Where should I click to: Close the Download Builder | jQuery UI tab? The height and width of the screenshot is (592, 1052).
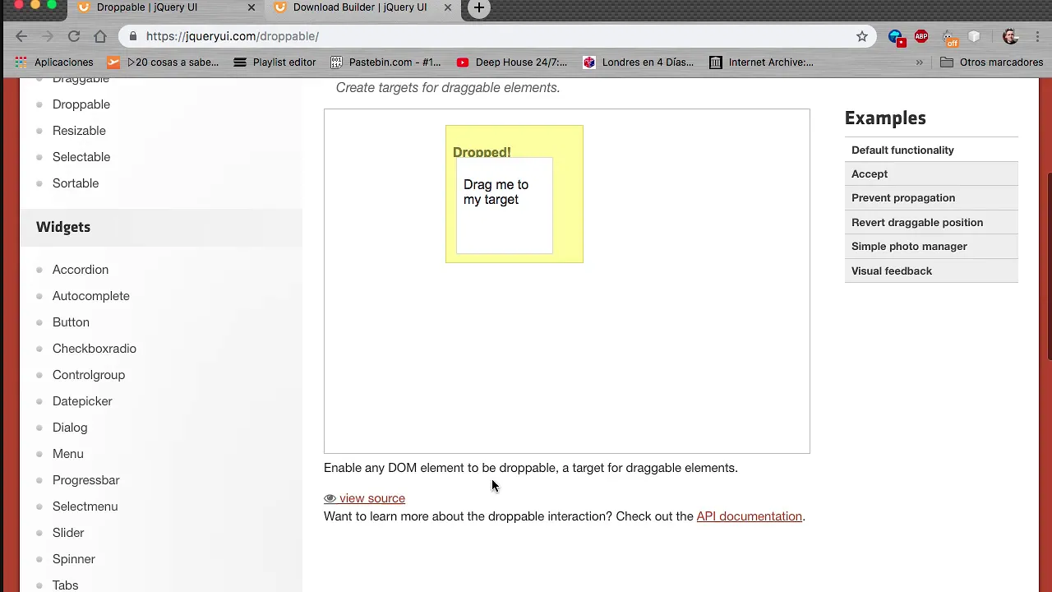click(x=448, y=7)
